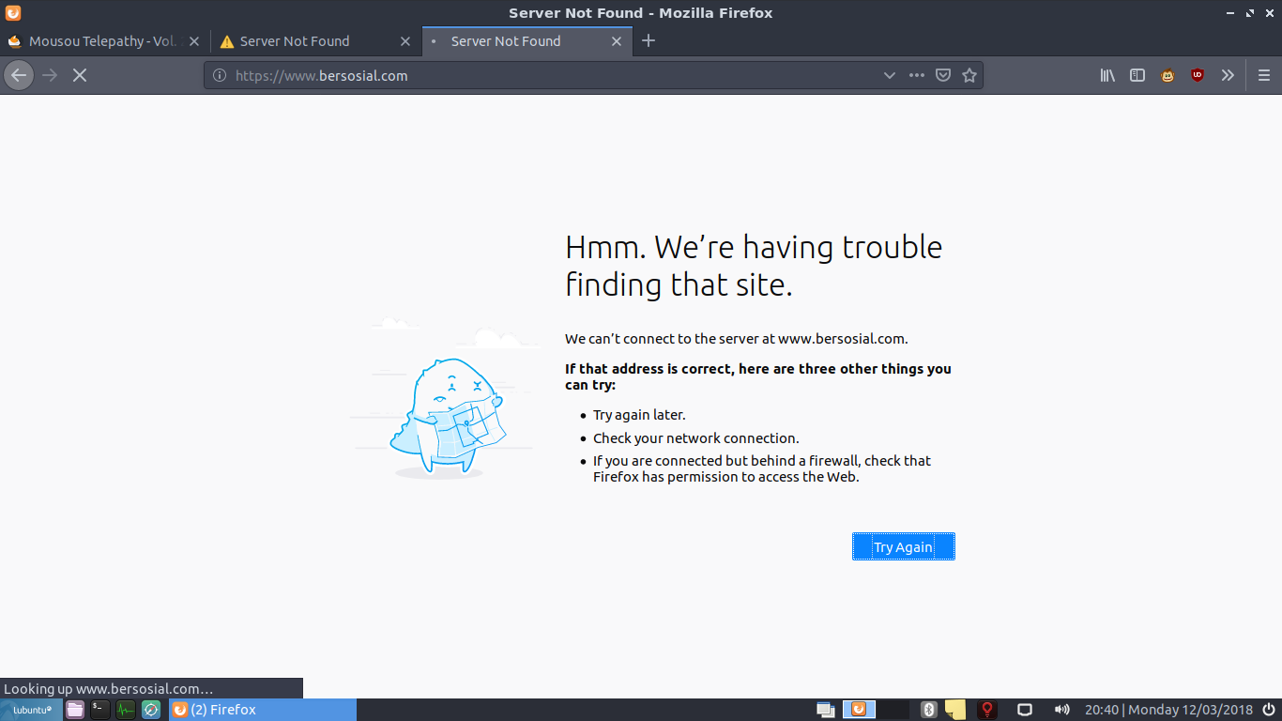
Task: Switch to first workspace in pager
Action: (x=859, y=710)
